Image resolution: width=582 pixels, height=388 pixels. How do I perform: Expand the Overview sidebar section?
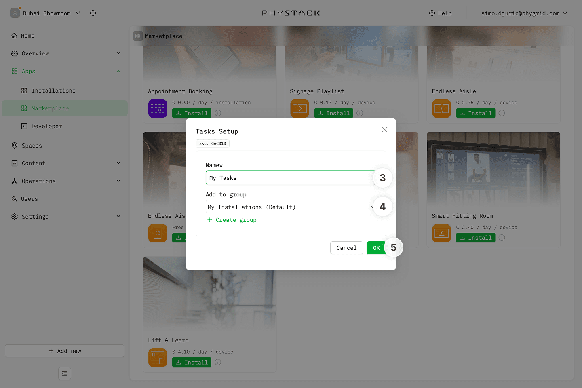tap(118, 53)
